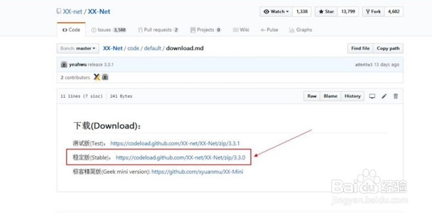
Task: View the Raw file
Action: pyautogui.click(x=312, y=96)
